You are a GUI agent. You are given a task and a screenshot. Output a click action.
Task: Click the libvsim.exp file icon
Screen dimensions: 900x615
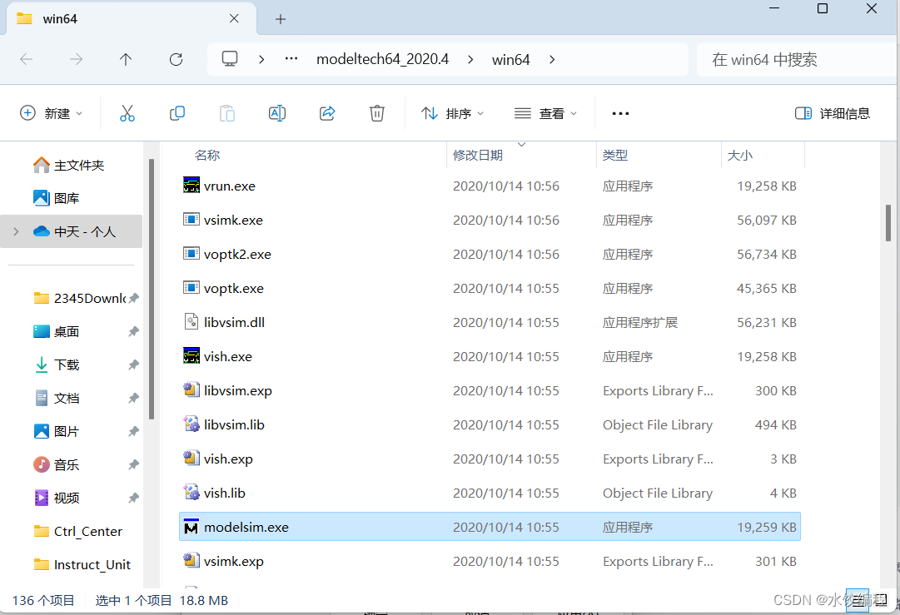pyautogui.click(x=191, y=390)
